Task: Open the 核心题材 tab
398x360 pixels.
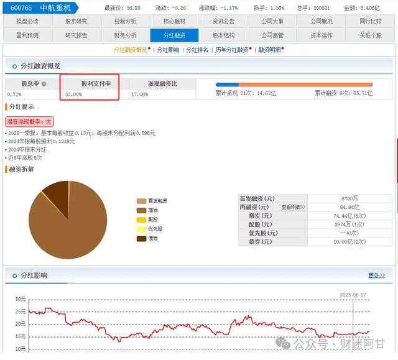Action: pos(174,21)
